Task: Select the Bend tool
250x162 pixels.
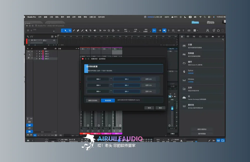Action: (90, 30)
